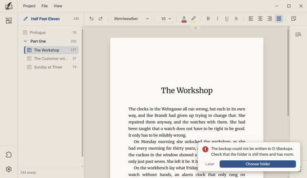The width and height of the screenshot is (307, 178).
Task: Open the search panel icon on right
Action: pyautogui.click(x=298, y=35)
